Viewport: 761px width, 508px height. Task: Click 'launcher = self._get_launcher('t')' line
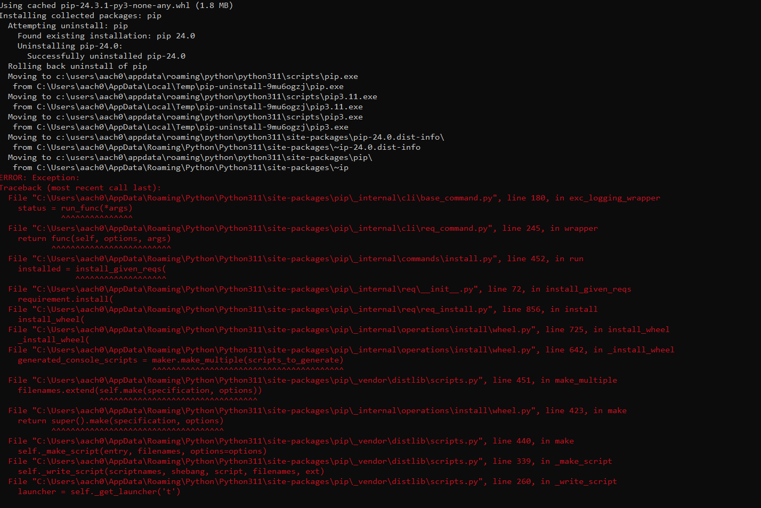pos(99,491)
